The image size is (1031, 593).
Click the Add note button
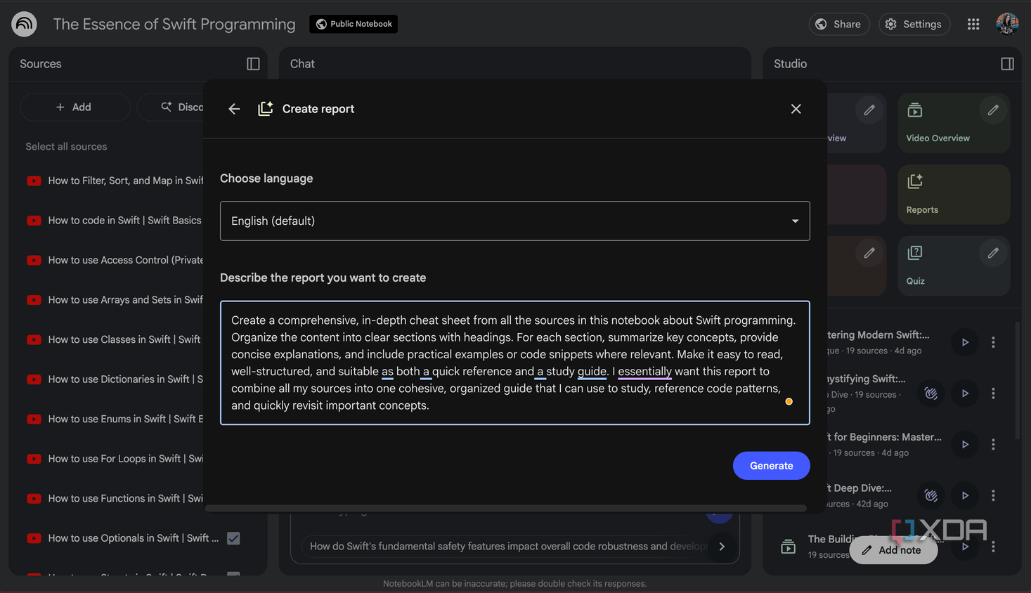(x=893, y=550)
